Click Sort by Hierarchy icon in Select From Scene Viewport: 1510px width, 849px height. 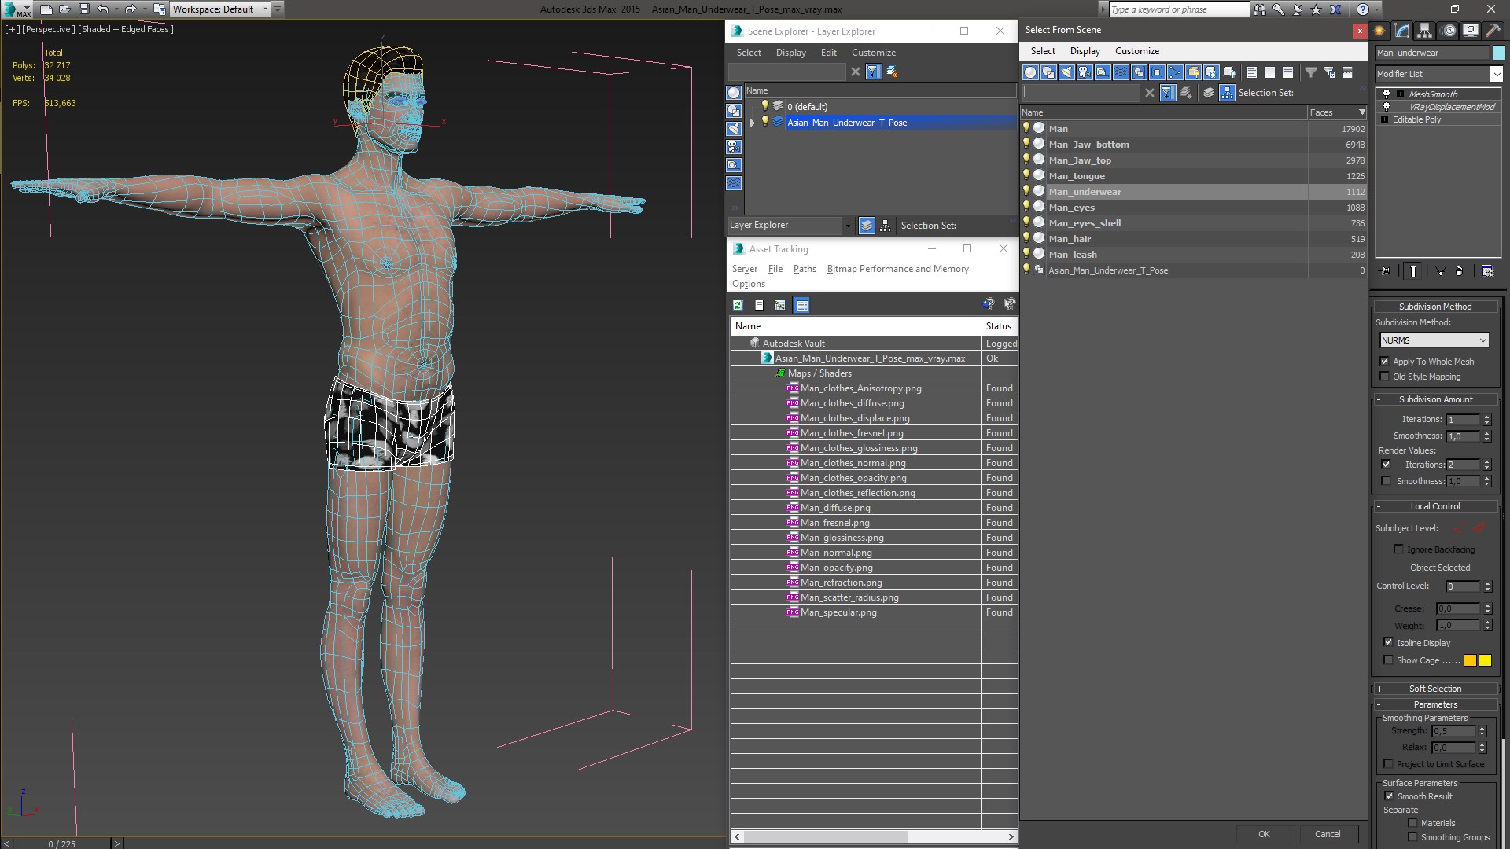point(1228,93)
